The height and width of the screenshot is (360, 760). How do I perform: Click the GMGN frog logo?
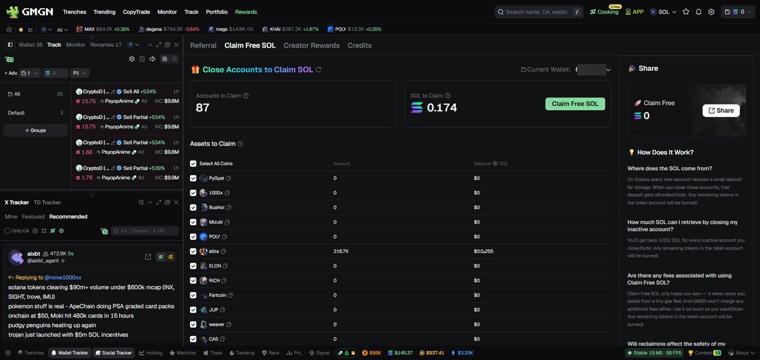tap(11, 11)
